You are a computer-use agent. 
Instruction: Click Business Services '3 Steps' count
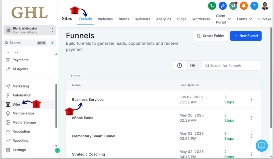229,99
